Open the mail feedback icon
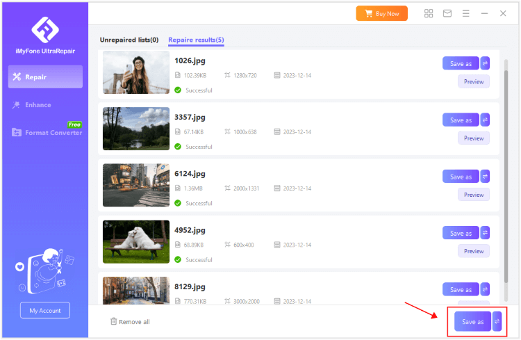This screenshot has height=340, width=521. click(x=447, y=13)
